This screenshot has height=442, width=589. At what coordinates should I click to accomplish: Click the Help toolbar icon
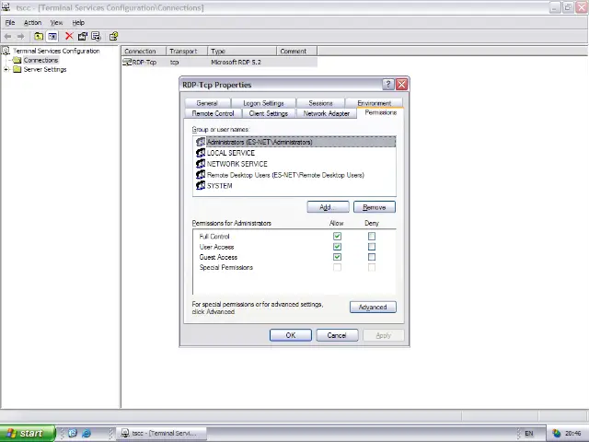(x=113, y=37)
